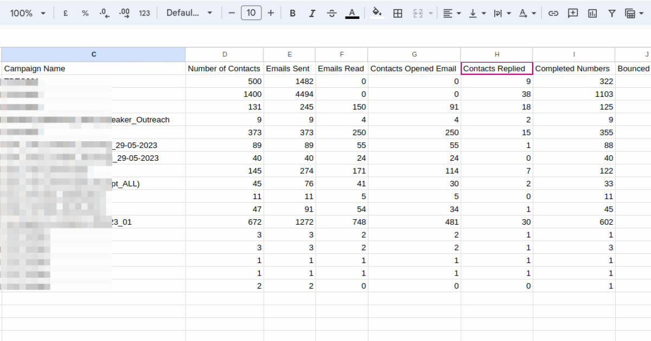Decrease decimal places
This screenshot has width=651, height=341.
point(105,13)
